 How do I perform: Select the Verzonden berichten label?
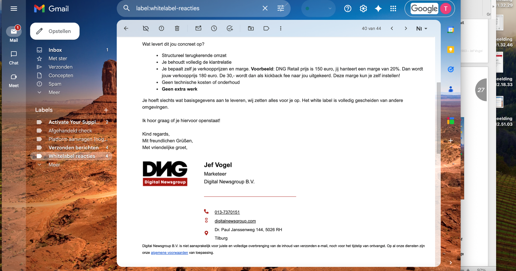point(73,148)
